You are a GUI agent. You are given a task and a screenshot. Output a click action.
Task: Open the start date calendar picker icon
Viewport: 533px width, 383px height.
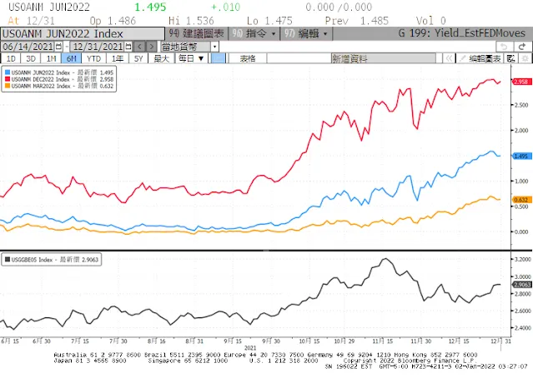pos(58,47)
